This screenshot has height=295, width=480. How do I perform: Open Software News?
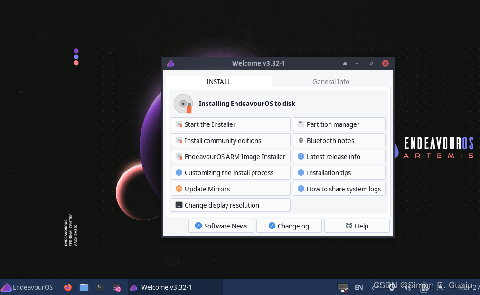tap(221, 226)
